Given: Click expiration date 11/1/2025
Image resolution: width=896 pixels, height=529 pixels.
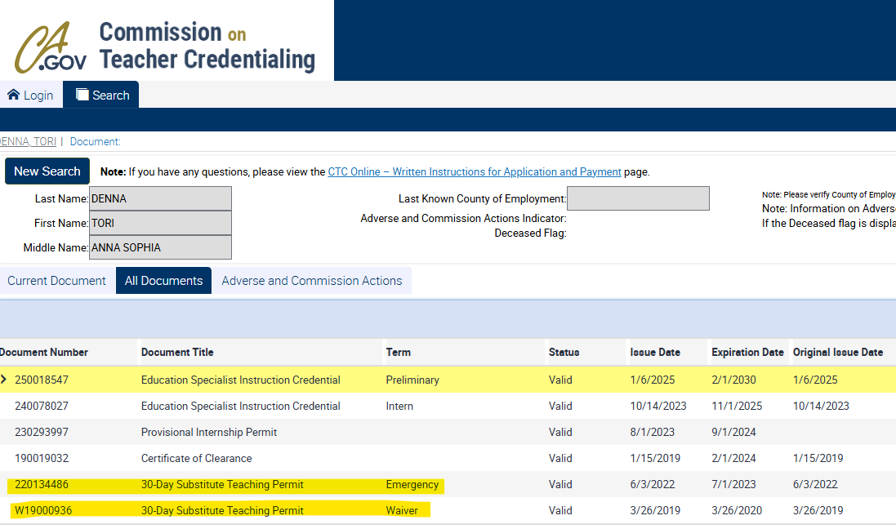Looking at the screenshot, I should coord(738,407).
